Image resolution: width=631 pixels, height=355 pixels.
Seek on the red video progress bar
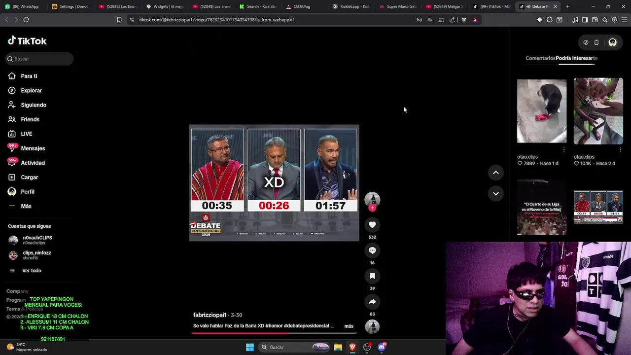point(275,333)
